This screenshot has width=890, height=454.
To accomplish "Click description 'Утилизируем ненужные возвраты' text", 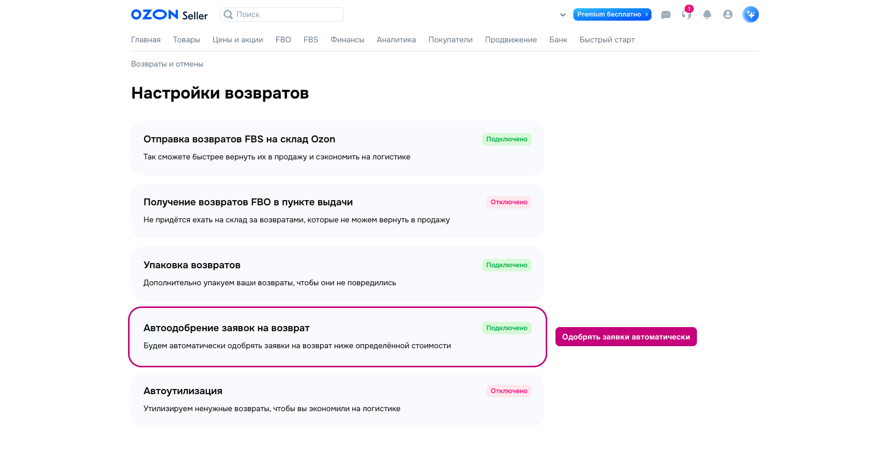I will [x=272, y=409].
